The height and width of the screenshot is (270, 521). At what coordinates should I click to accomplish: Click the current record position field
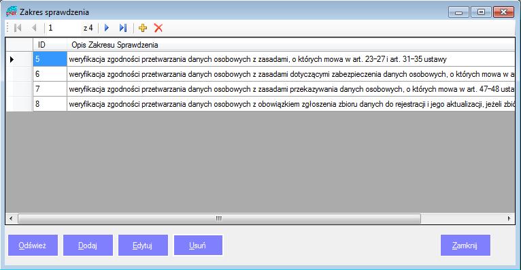pos(63,28)
